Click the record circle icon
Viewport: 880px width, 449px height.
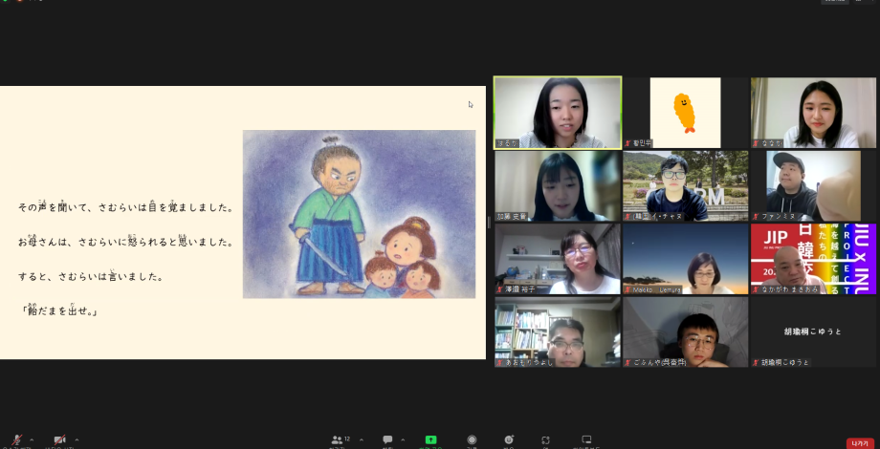point(472,439)
